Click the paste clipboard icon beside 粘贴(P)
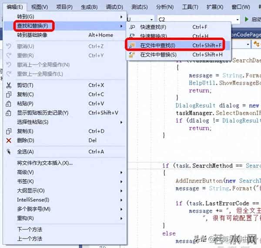 9,104
